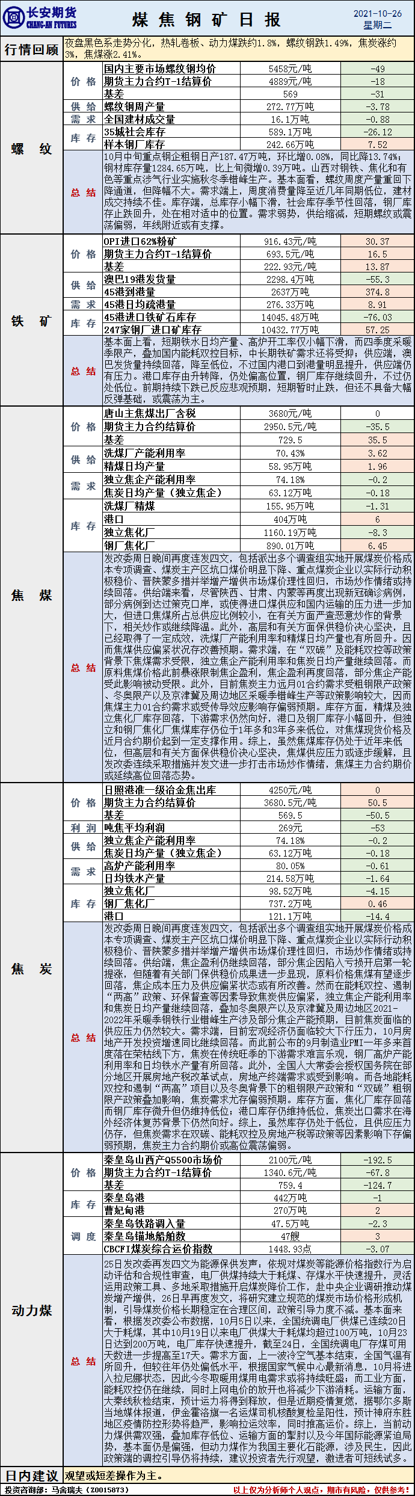Screen dimensions: 415x1496
Task: Click the 螺纹钢周产量 row label
Action: (134, 106)
